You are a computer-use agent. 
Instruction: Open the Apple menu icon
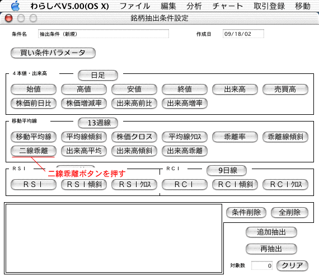[15, 6]
